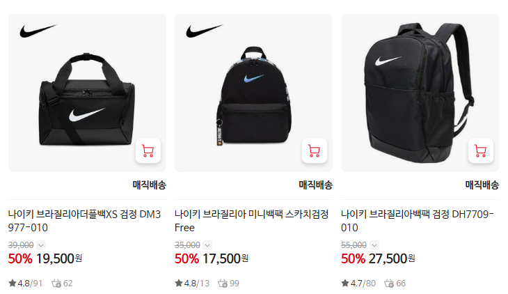Expand the price dropdown next to 55,000
Viewport: 508px width, 294px height.
click(x=374, y=245)
